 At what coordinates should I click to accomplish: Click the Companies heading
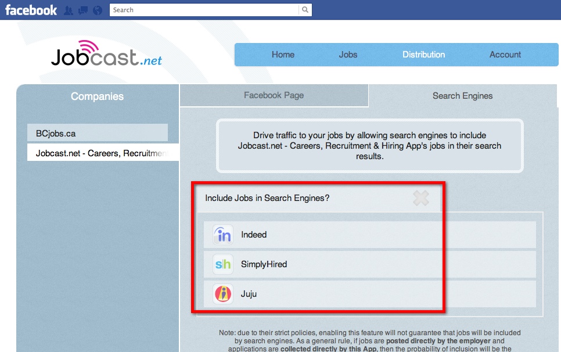(98, 96)
